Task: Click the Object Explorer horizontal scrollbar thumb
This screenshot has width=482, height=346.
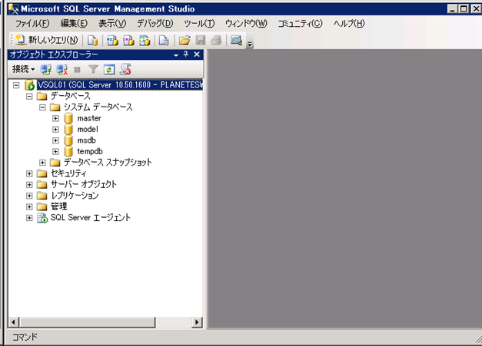Action: (88, 322)
